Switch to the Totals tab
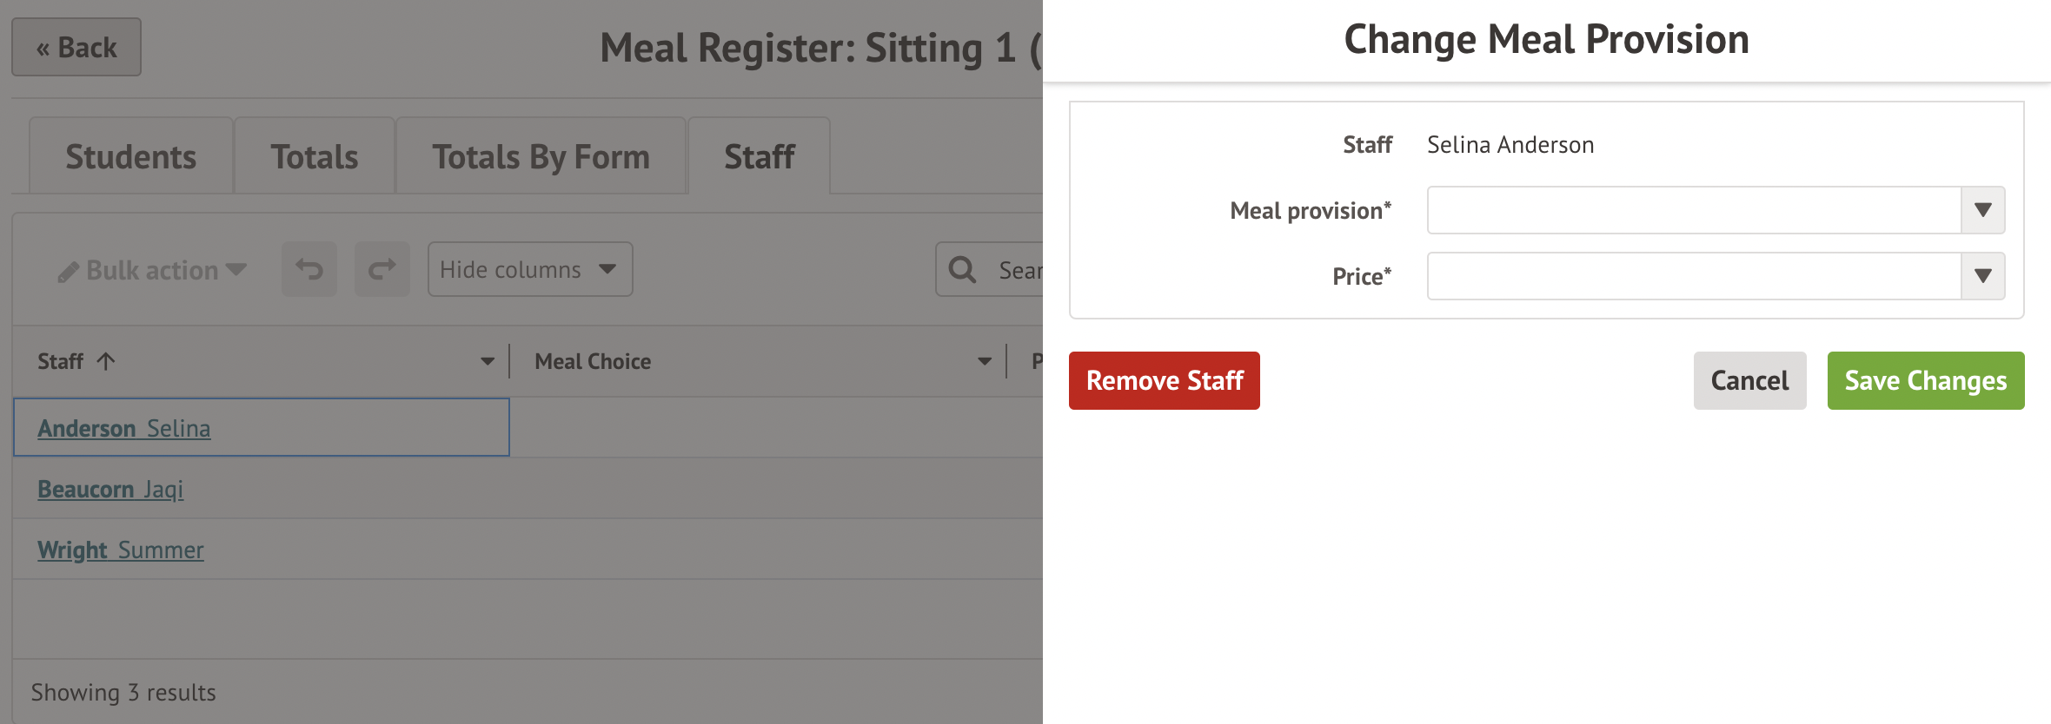 point(315,157)
